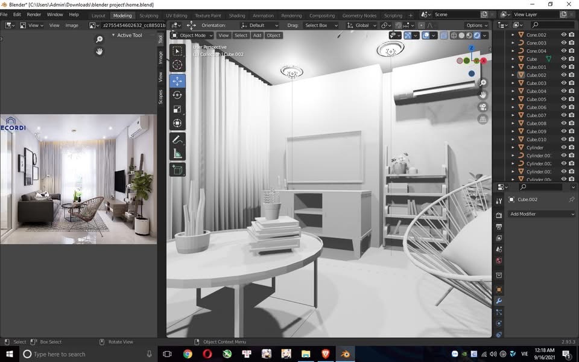Switch to the Shading workspace tab
Image resolution: width=579 pixels, height=362 pixels.
(x=237, y=15)
